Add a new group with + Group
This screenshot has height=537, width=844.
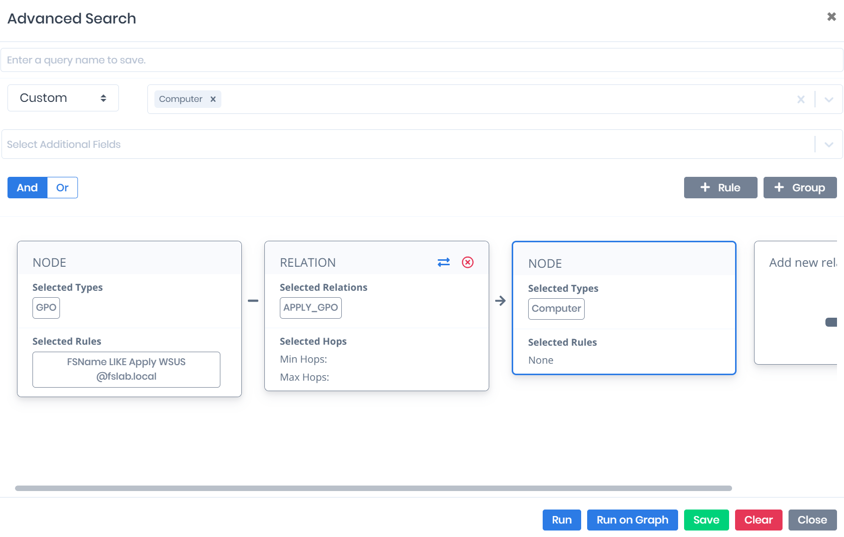(x=800, y=187)
